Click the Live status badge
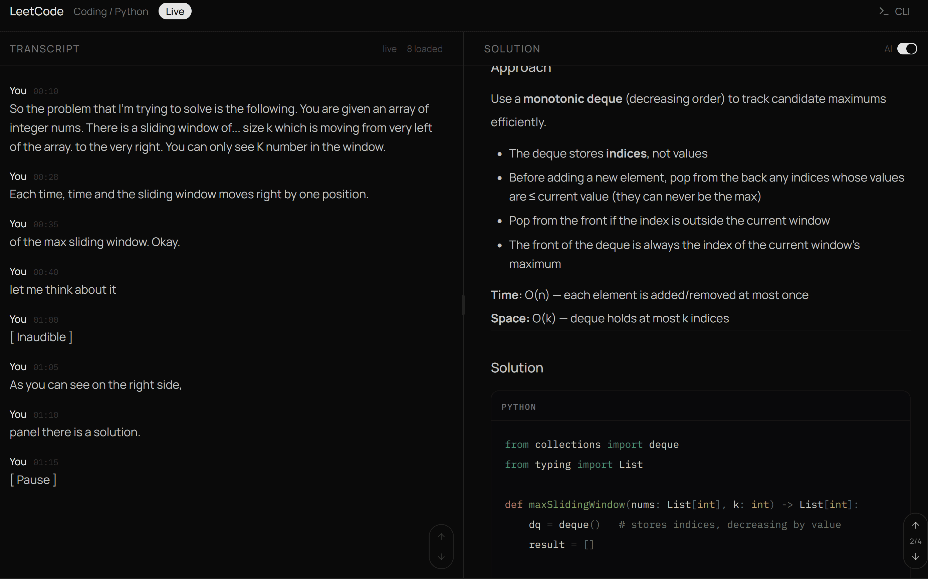 [x=175, y=11]
